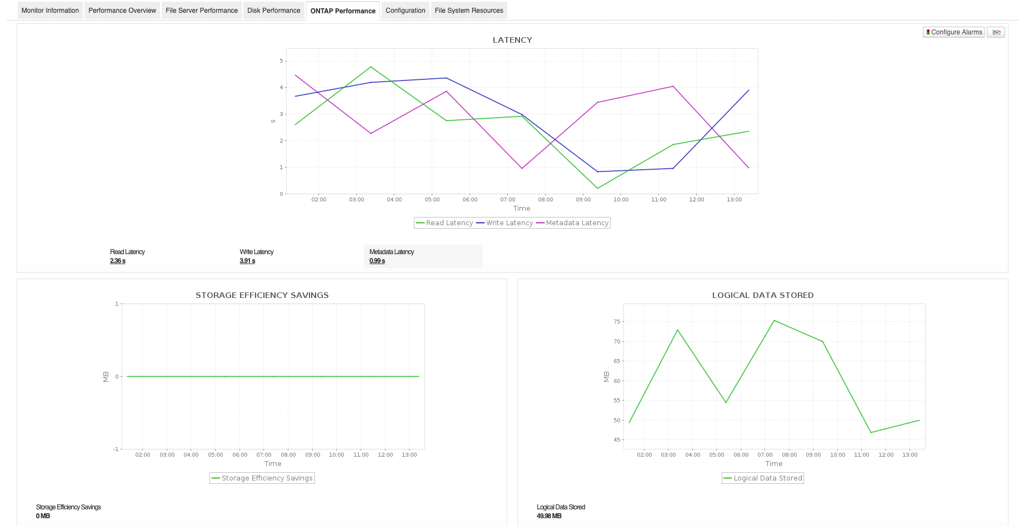Click the Time axis label under the Latency chart
The image size is (1024, 526).
522,209
